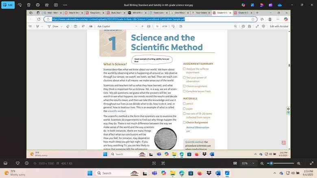Switch to the 'Mail' browser tab
The width and height of the screenshot is (317, 178).
point(53,13)
